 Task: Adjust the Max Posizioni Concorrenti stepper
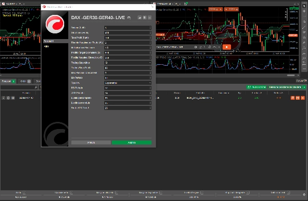[150, 73]
